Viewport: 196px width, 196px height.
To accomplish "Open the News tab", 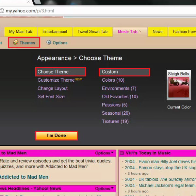I will [x=157, y=31].
